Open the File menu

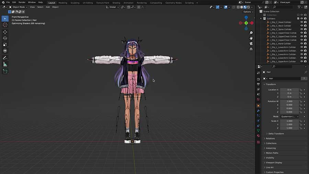point(8,2)
